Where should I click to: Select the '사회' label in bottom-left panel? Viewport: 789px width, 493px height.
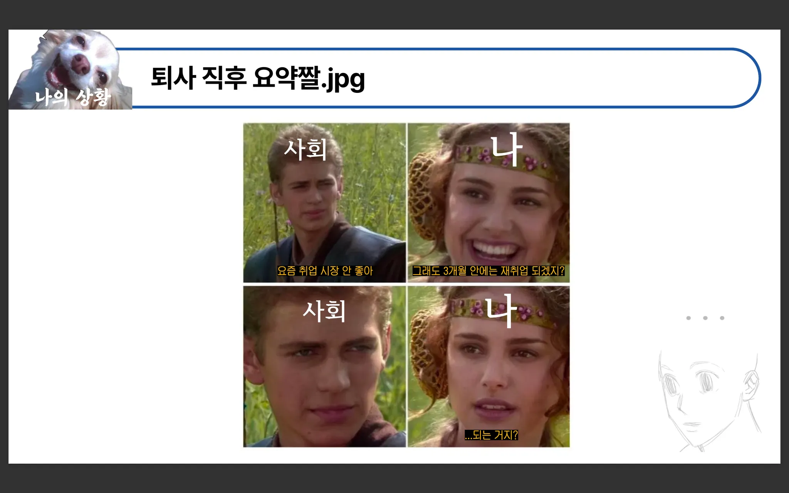click(324, 311)
